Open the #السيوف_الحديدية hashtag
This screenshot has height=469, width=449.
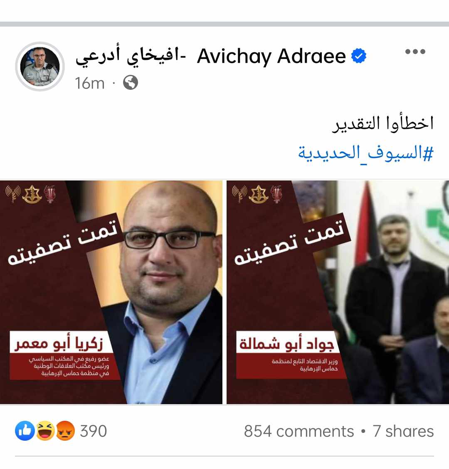pyautogui.click(x=365, y=153)
